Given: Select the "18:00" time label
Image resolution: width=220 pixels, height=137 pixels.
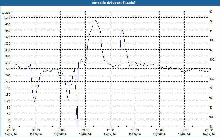Looking at the screenshot, I should [160, 130].
